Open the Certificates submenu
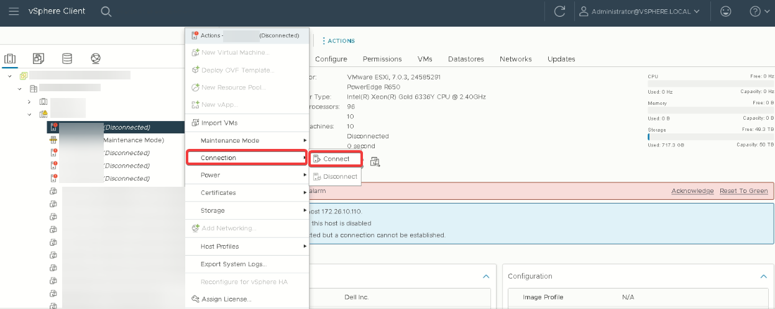The width and height of the screenshot is (775, 309). tap(247, 192)
